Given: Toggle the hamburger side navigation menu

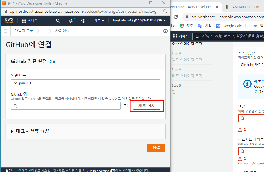Looking at the screenshot, I should [6, 31].
